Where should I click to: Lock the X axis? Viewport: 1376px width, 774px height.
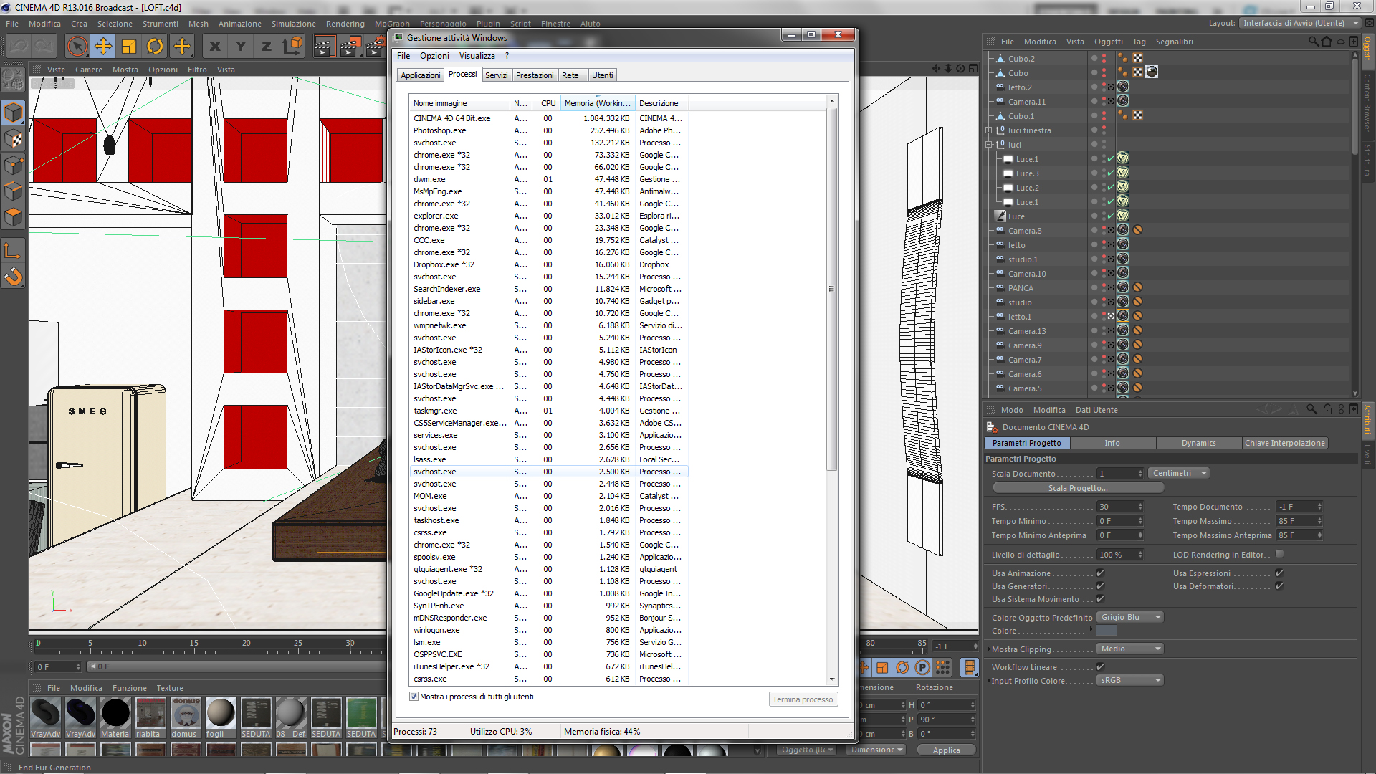214,47
